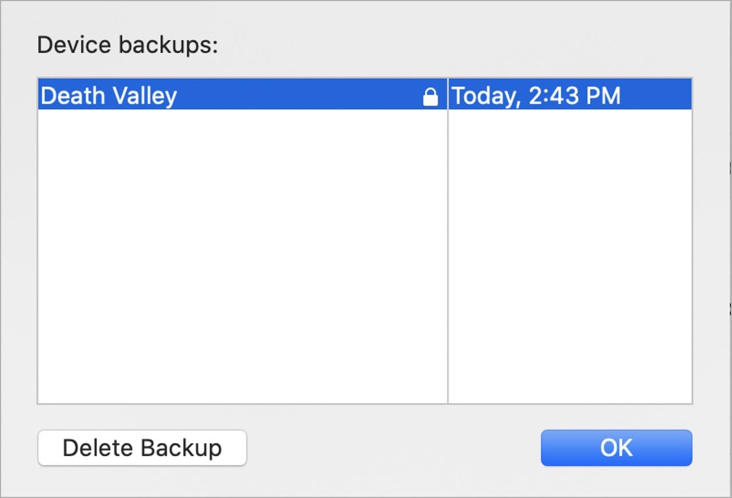Click blank area in the date column

(x=570, y=240)
